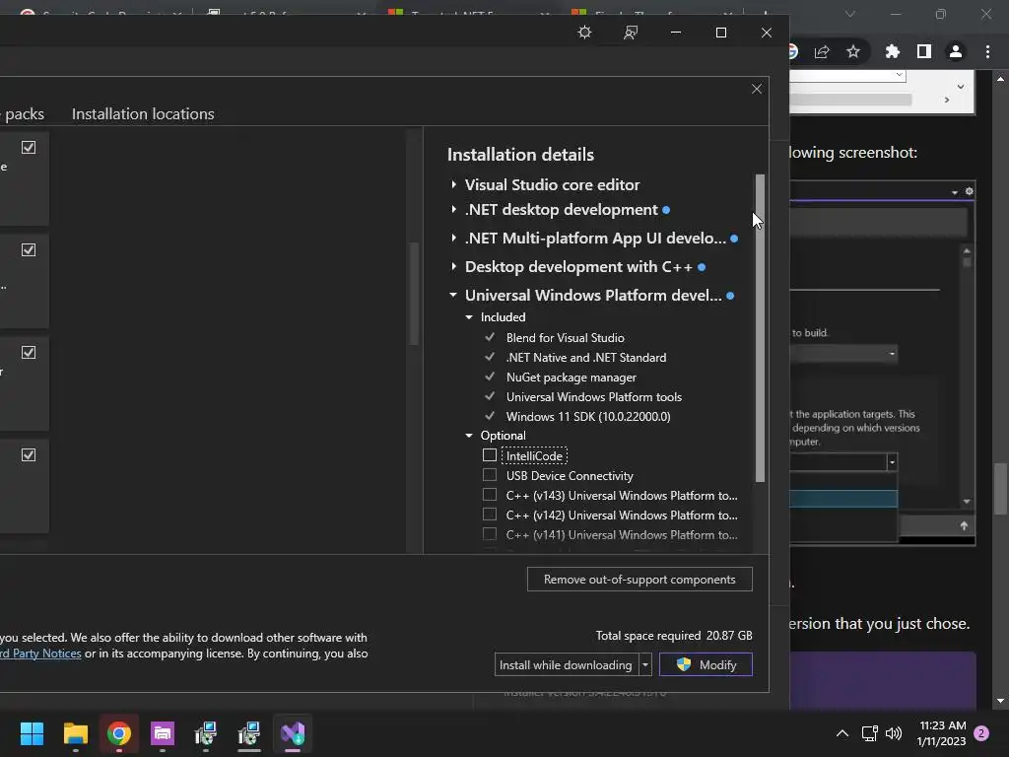This screenshot has height=757, width=1009.
Task: Open File Explorer from the taskbar
Action: point(75,733)
